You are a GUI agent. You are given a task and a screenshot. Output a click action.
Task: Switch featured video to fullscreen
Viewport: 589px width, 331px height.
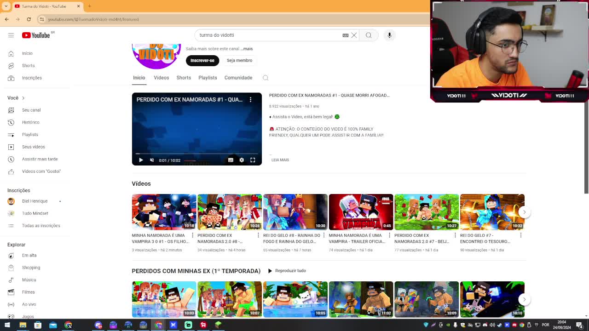[253, 160]
